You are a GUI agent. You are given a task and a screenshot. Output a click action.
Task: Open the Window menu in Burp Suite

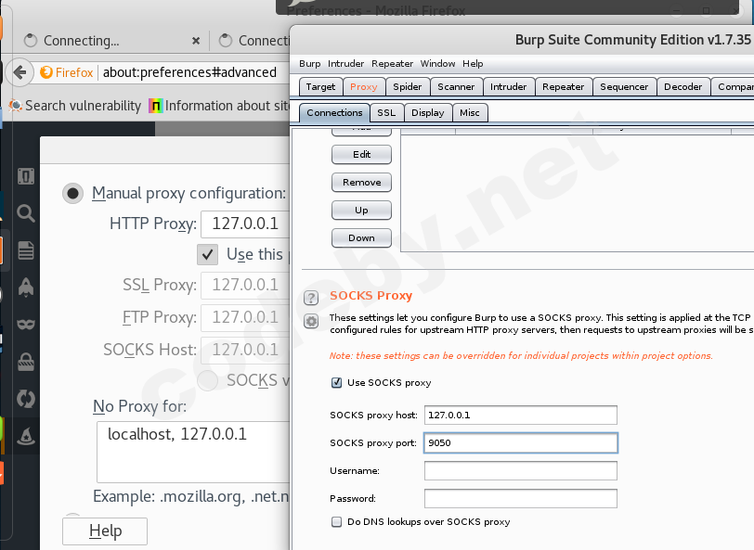click(x=437, y=64)
